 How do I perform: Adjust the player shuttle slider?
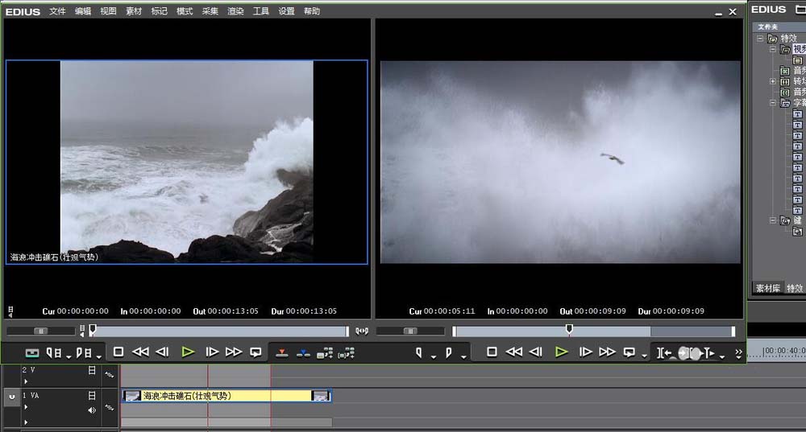[40, 331]
